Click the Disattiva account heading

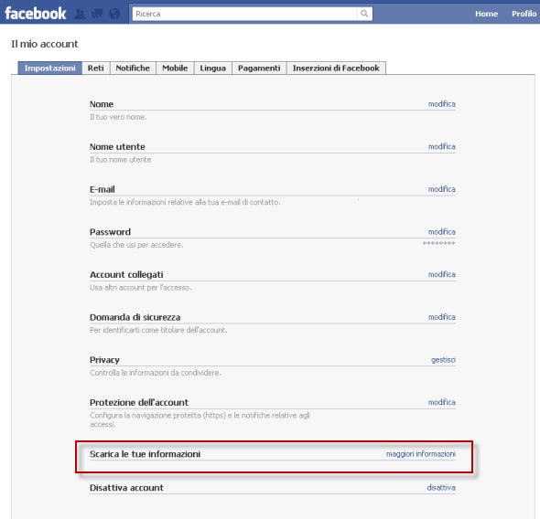point(126,488)
